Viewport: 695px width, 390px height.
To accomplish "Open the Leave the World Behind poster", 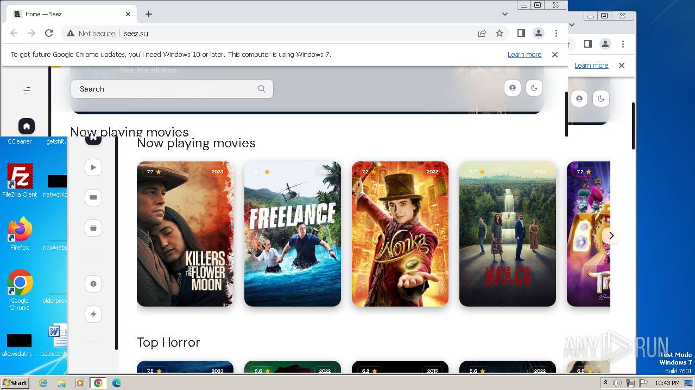I will (x=508, y=234).
